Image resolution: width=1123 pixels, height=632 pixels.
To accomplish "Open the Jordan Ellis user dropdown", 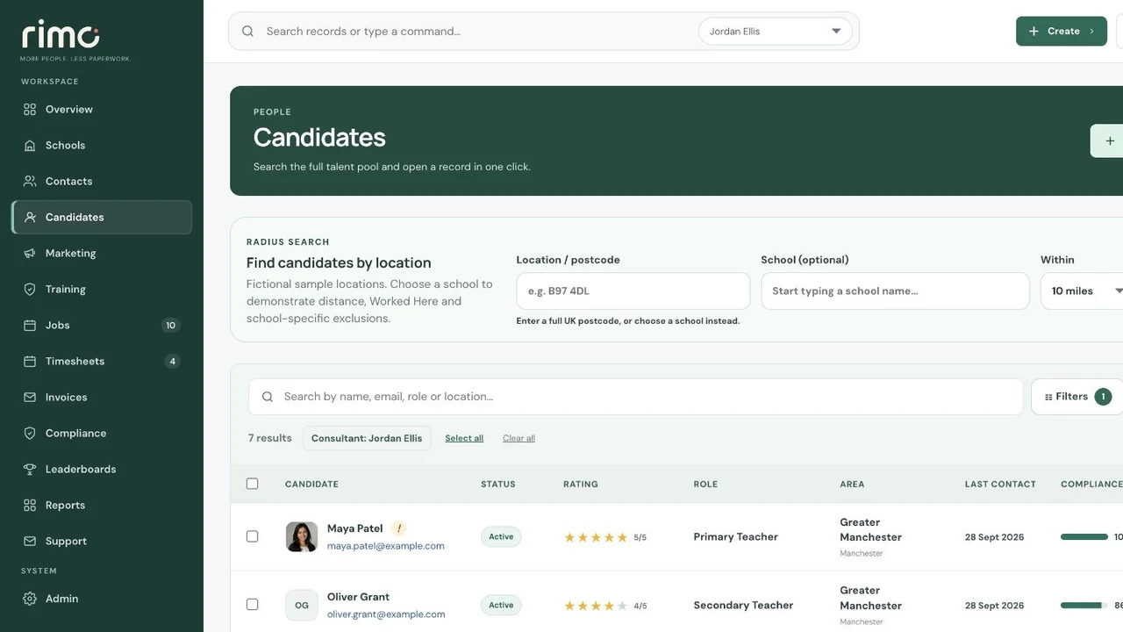I will 776,32.
